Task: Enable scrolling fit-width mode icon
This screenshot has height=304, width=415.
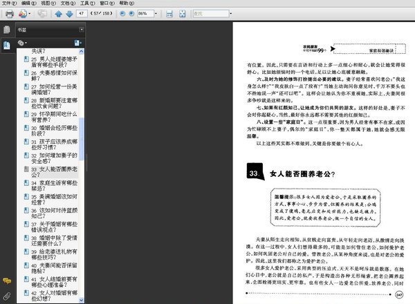Action: 169,14
